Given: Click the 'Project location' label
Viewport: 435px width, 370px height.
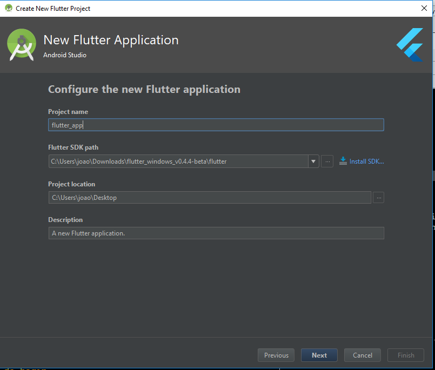Looking at the screenshot, I should click(71, 184).
